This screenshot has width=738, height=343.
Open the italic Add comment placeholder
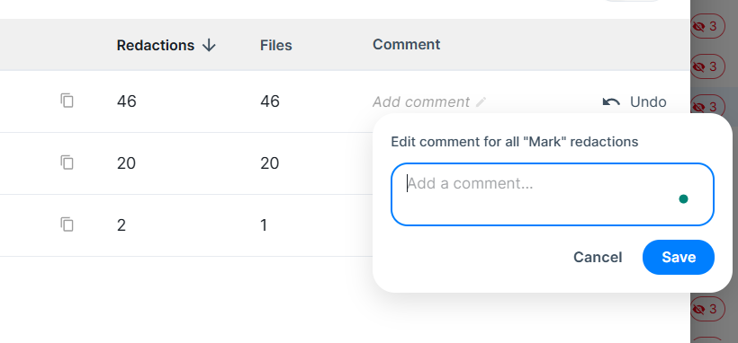pyautogui.click(x=421, y=102)
